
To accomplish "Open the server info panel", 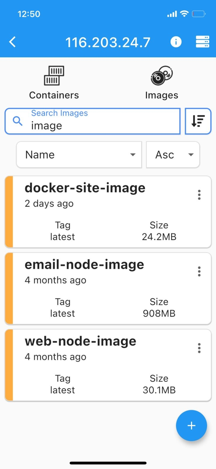I will 176,42.
